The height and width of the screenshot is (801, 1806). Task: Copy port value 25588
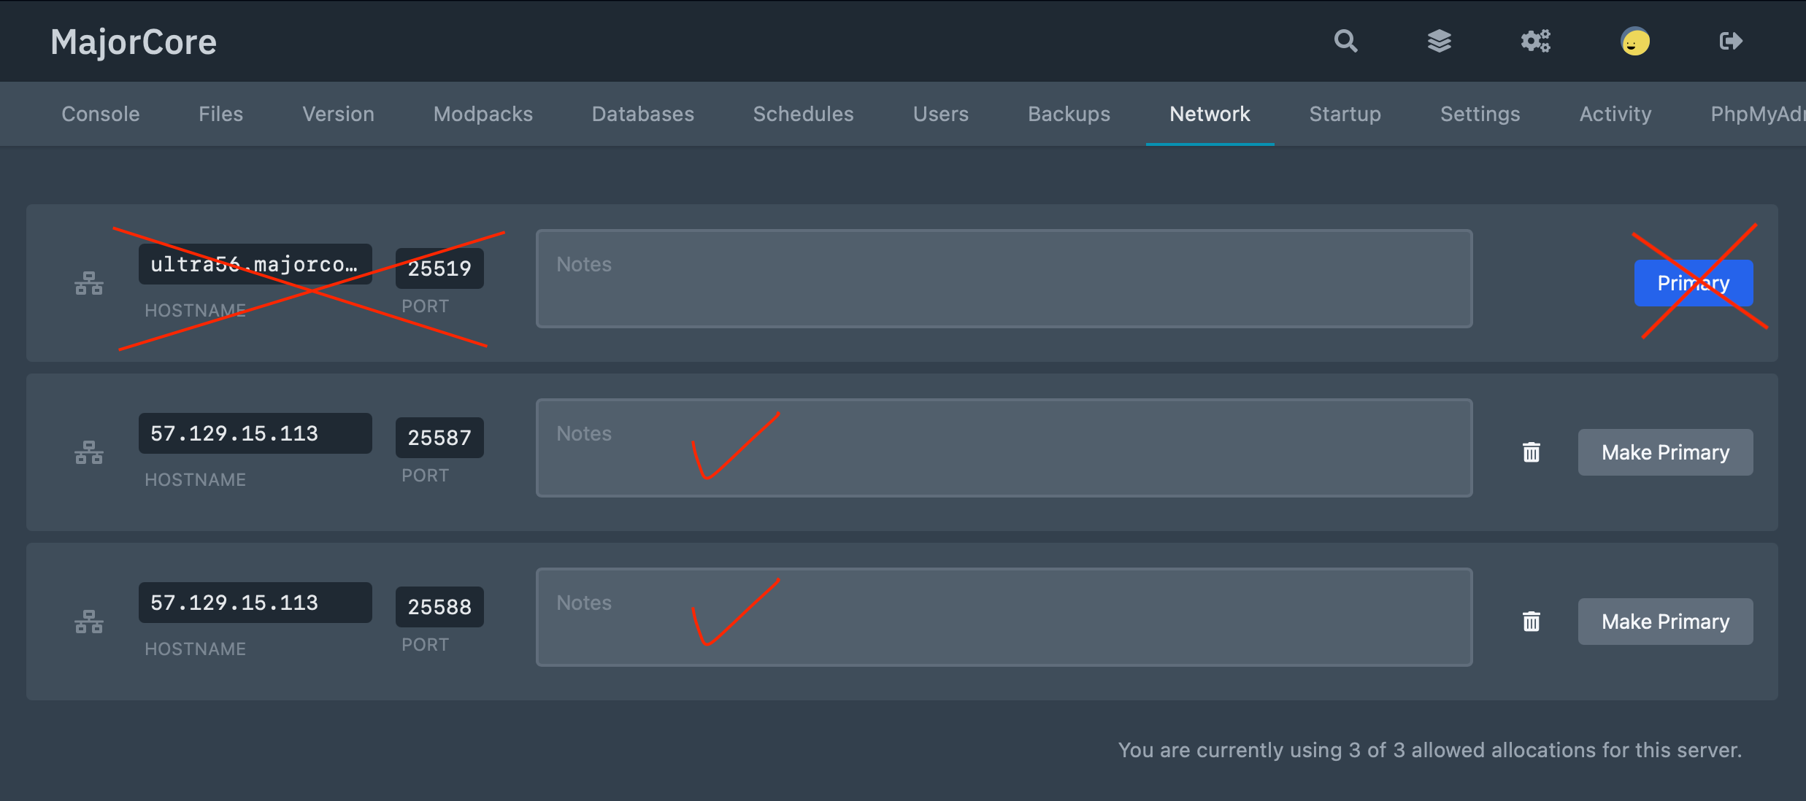click(439, 607)
